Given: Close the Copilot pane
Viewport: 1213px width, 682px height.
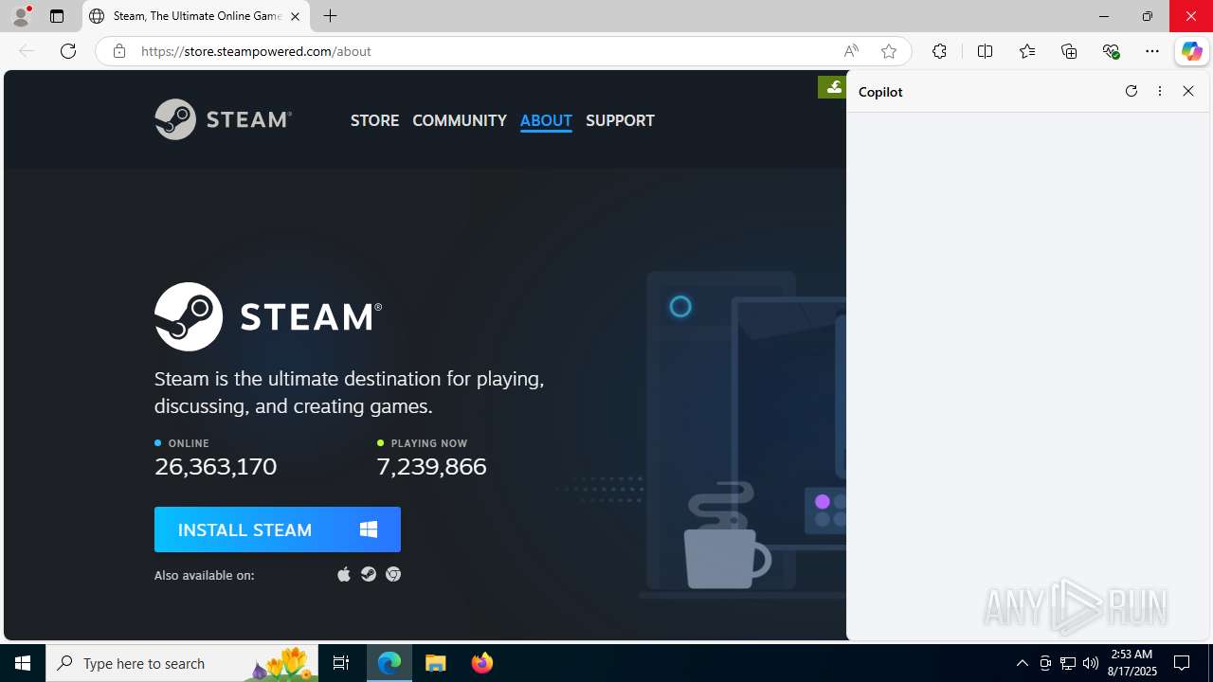Looking at the screenshot, I should 1188,91.
